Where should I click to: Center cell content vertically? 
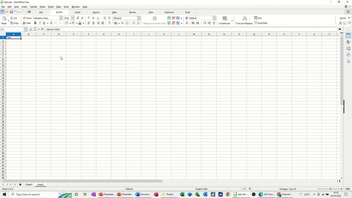(94, 18)
